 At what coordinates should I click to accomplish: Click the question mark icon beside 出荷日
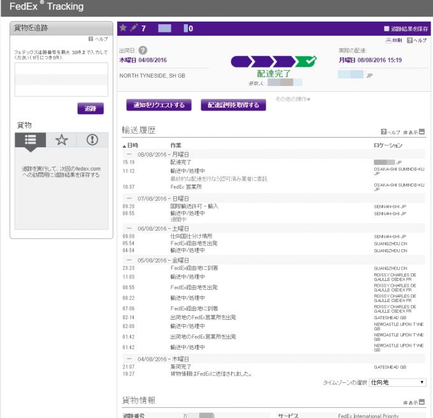pos(143,50)
